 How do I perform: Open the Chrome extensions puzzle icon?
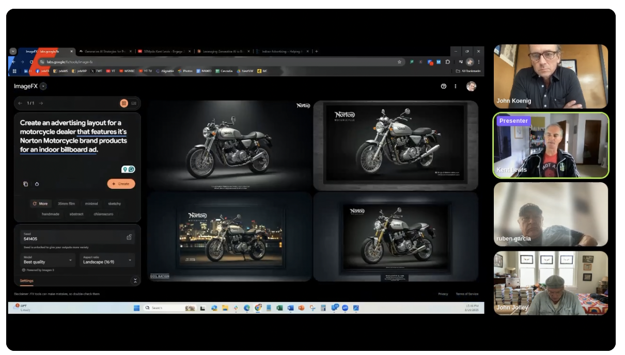448,62
